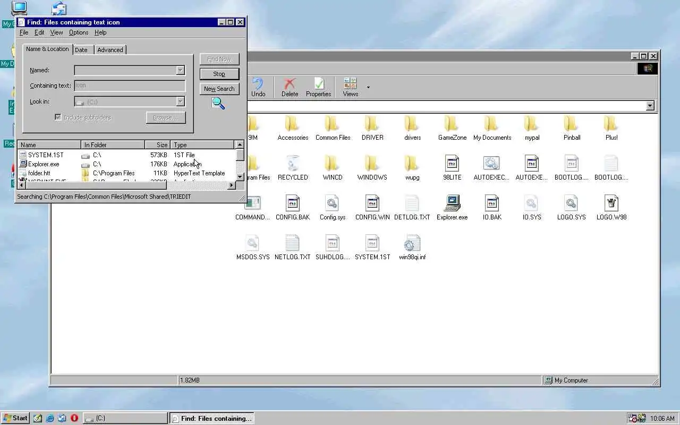Click results list scroll up arrow

pyautogui.click(x=240, y=144)
